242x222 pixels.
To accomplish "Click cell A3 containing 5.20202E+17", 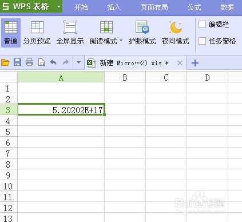I will tap(61, 109).
